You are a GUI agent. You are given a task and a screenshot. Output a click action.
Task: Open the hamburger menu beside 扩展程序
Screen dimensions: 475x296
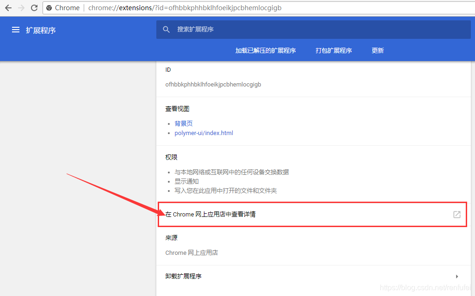[x=16, y=30]
